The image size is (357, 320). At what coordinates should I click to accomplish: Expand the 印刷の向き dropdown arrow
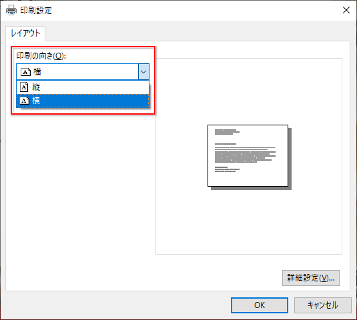point(143,72)
